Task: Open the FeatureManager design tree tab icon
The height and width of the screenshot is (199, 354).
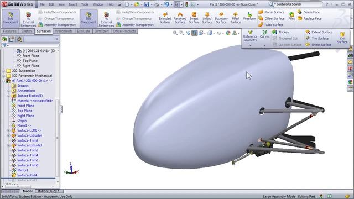Action: (x=4, y=39)
